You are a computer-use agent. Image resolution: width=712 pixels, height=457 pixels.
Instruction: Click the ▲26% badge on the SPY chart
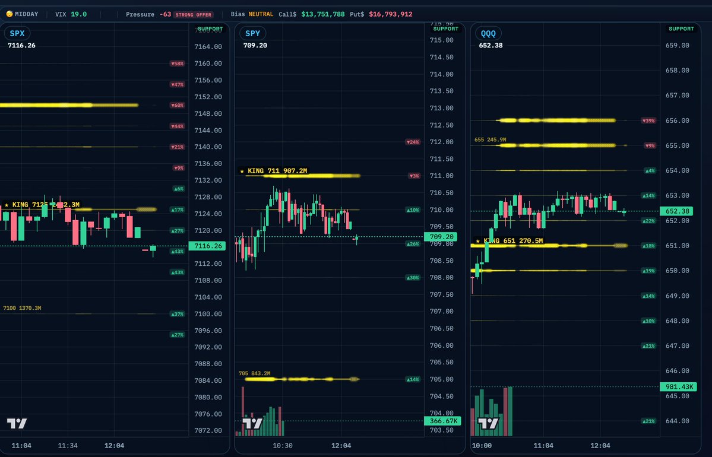click(x=413, y=244)
